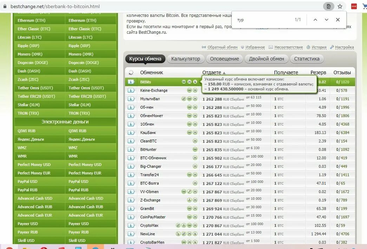
Task: Sort table by Отдаете column
Action: tap(211, 73)
